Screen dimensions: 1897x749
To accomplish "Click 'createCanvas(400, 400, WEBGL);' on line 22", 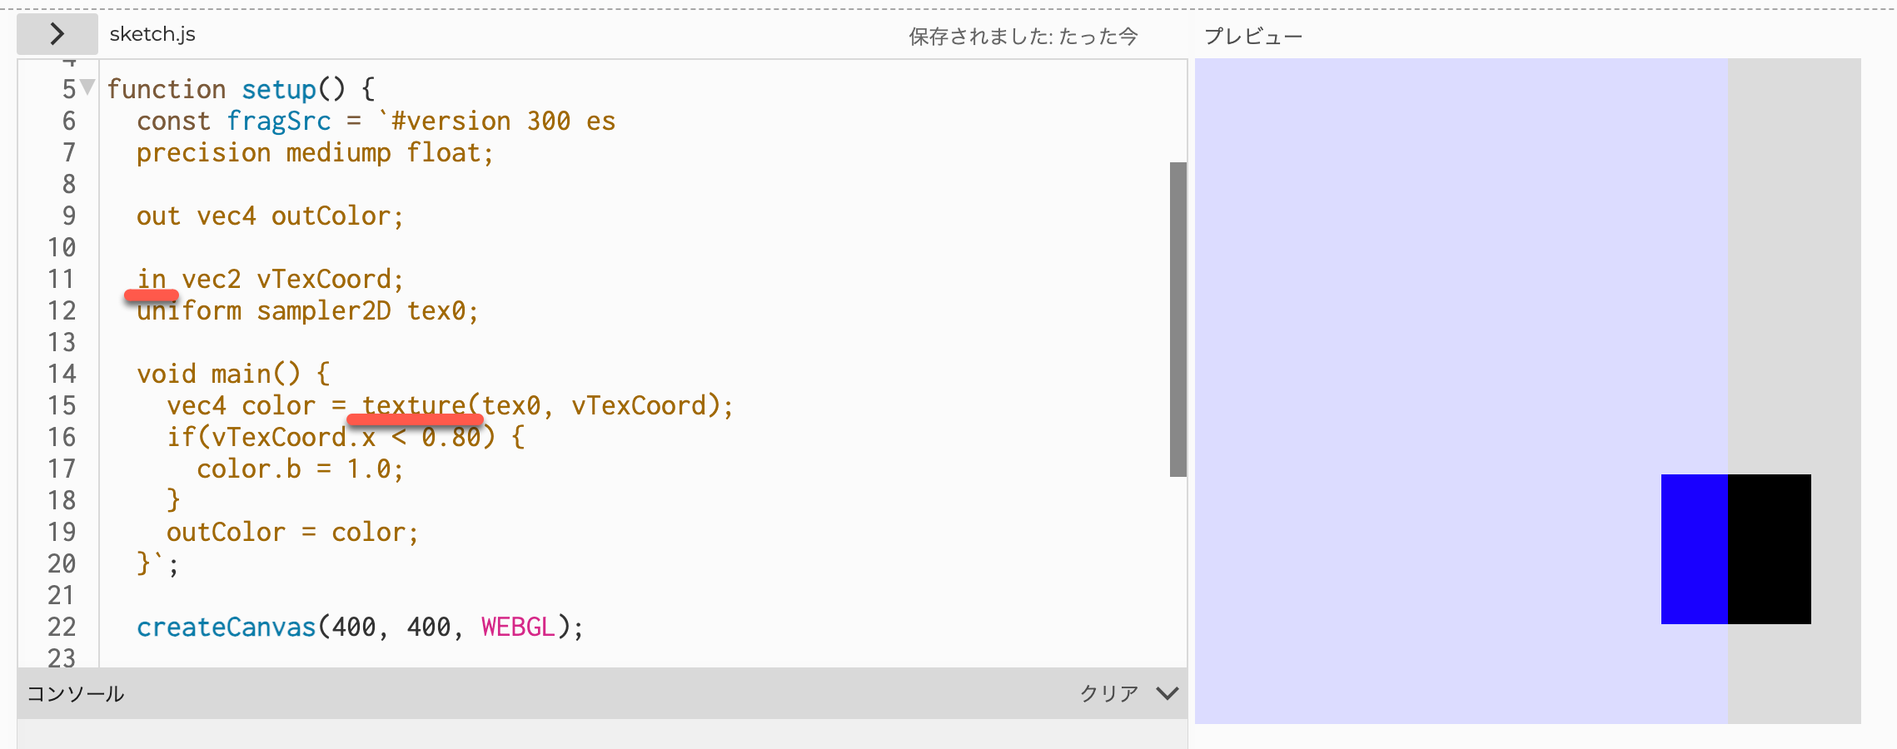I will (360, 627).
